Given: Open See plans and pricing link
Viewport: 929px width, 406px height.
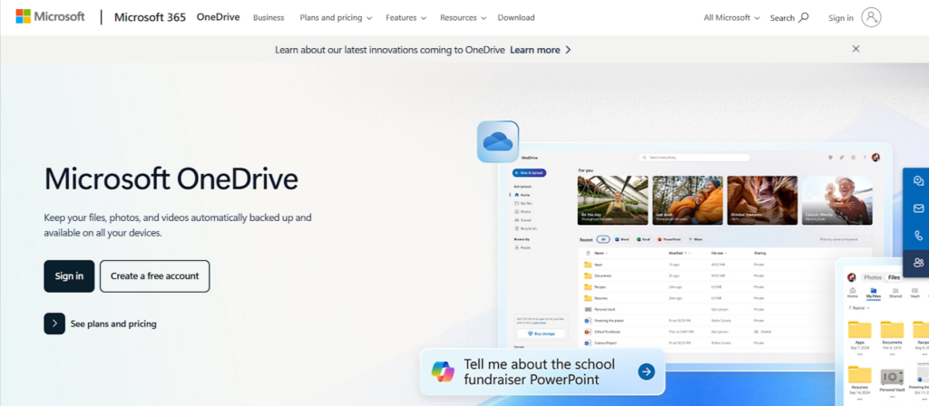Looking at the screenshot, I should point(113,324).
